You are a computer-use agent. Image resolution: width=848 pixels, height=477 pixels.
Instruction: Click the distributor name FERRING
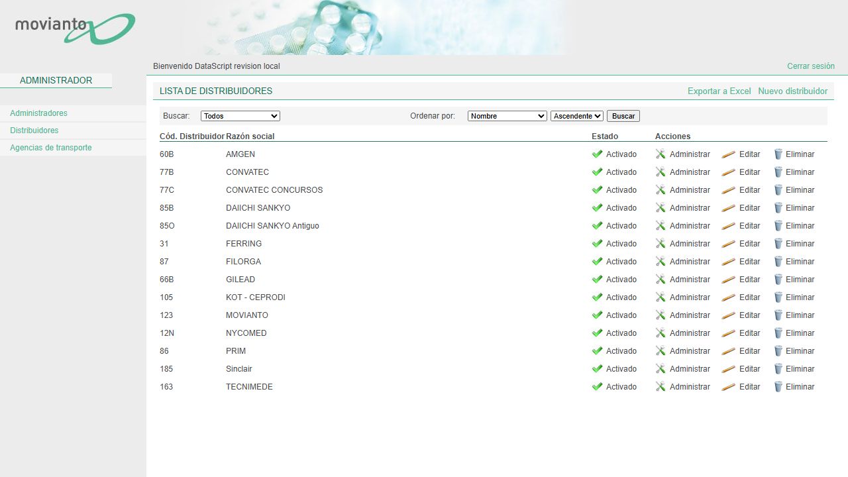[244, 244]
